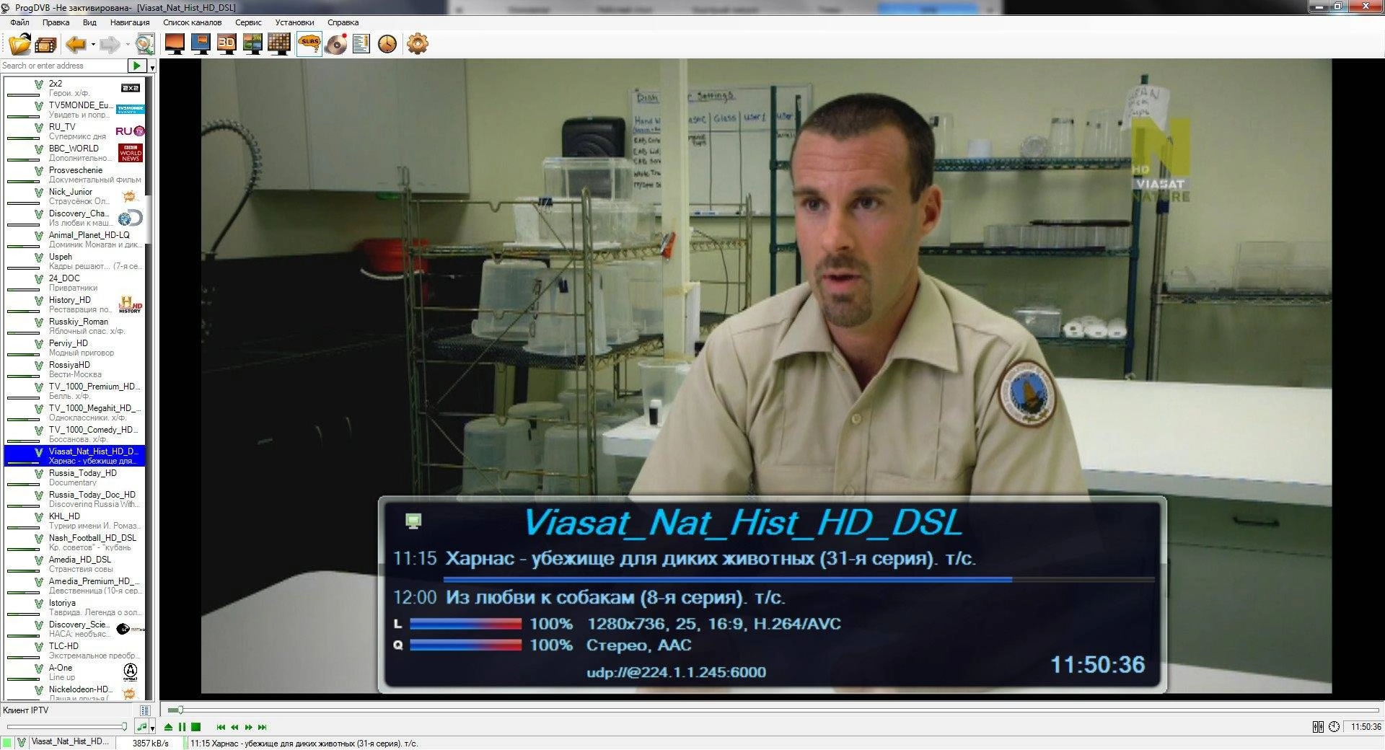This screenshot has height=750, width=1385.
Task: Open settings with the gear icon
Action: click(417, 44)
